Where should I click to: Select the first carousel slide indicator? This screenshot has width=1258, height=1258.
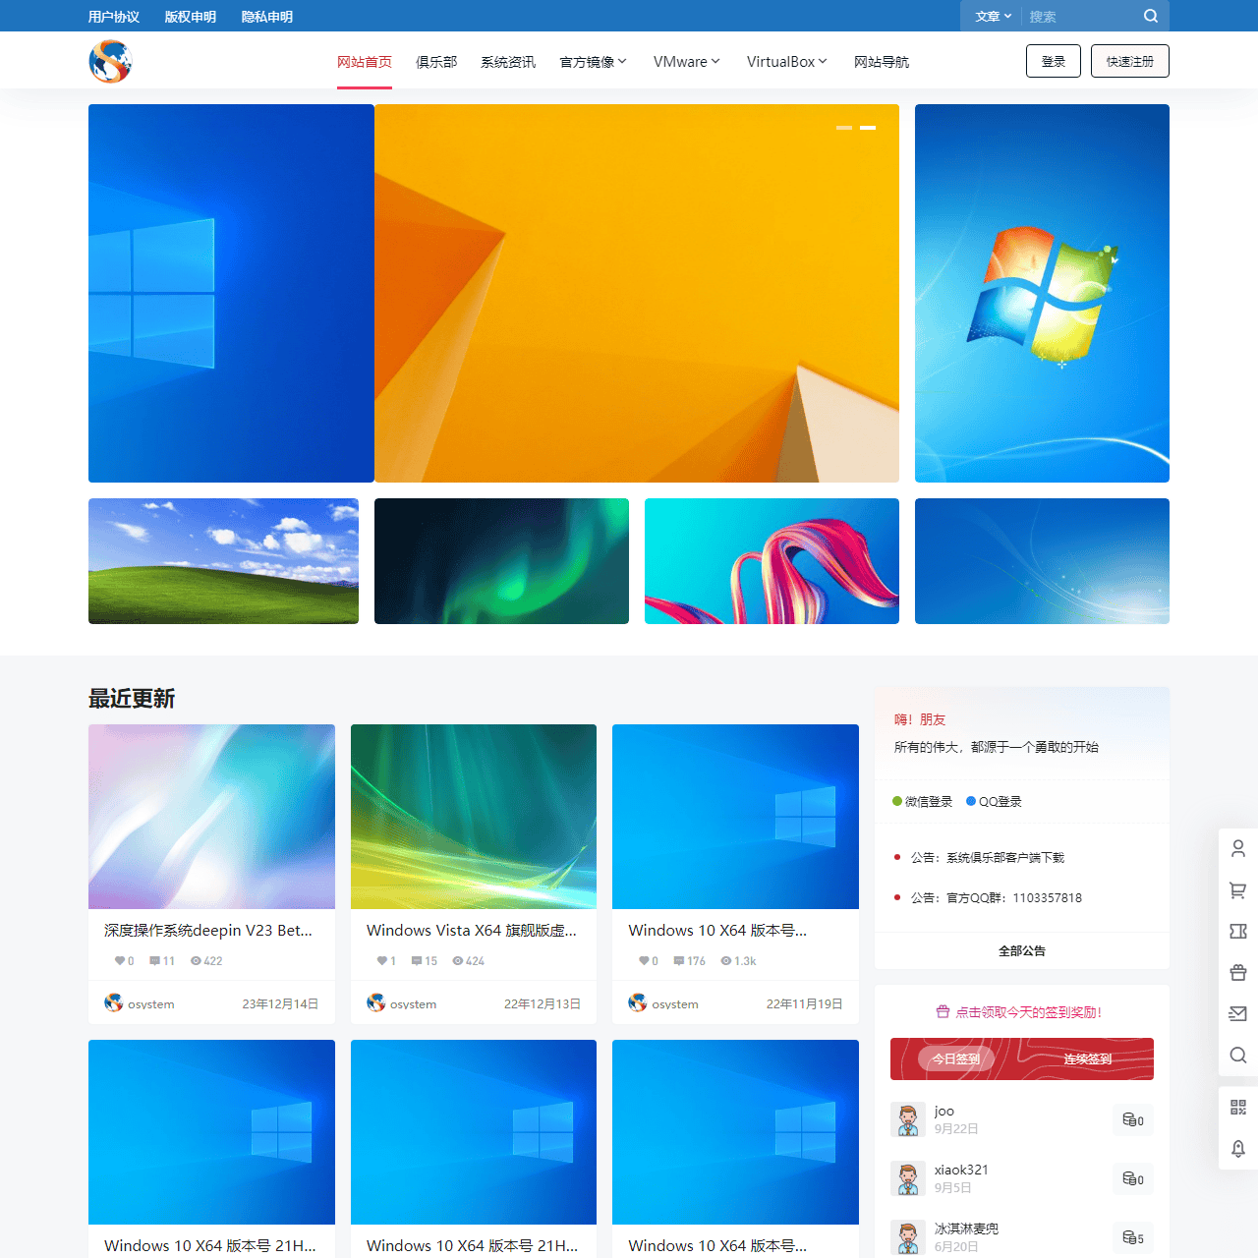844,128
